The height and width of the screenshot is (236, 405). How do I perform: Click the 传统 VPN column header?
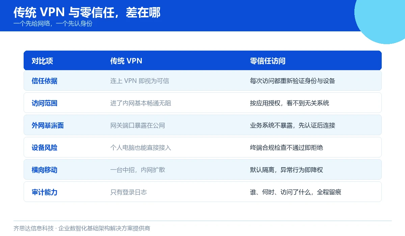pyautogui.click(x=126, y=61)
